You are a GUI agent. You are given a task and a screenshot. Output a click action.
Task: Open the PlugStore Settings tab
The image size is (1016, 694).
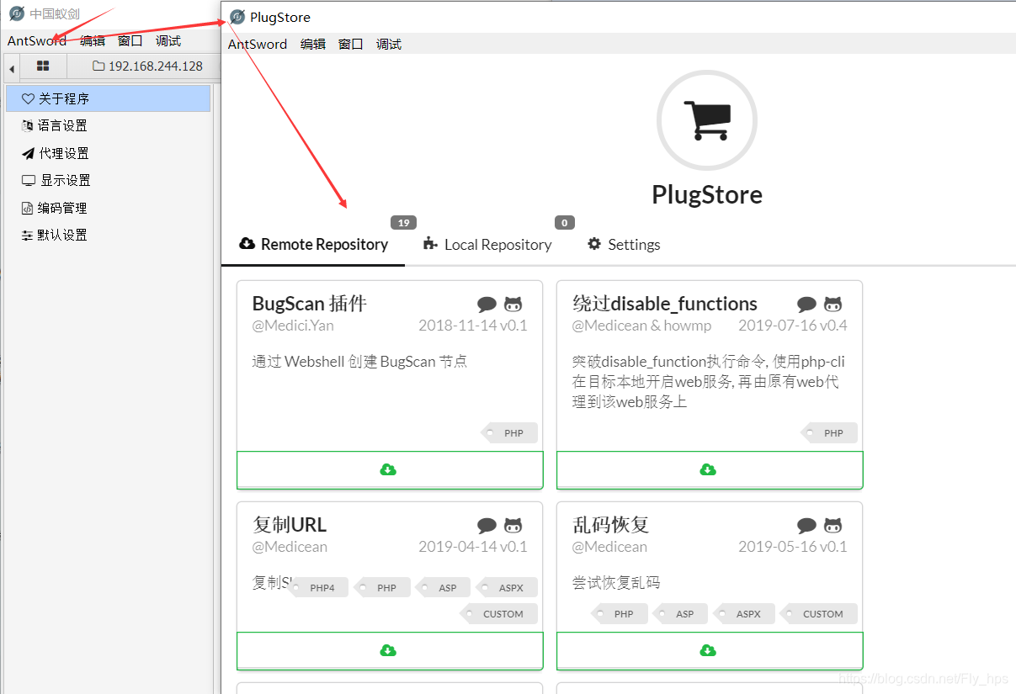[624, 245]
